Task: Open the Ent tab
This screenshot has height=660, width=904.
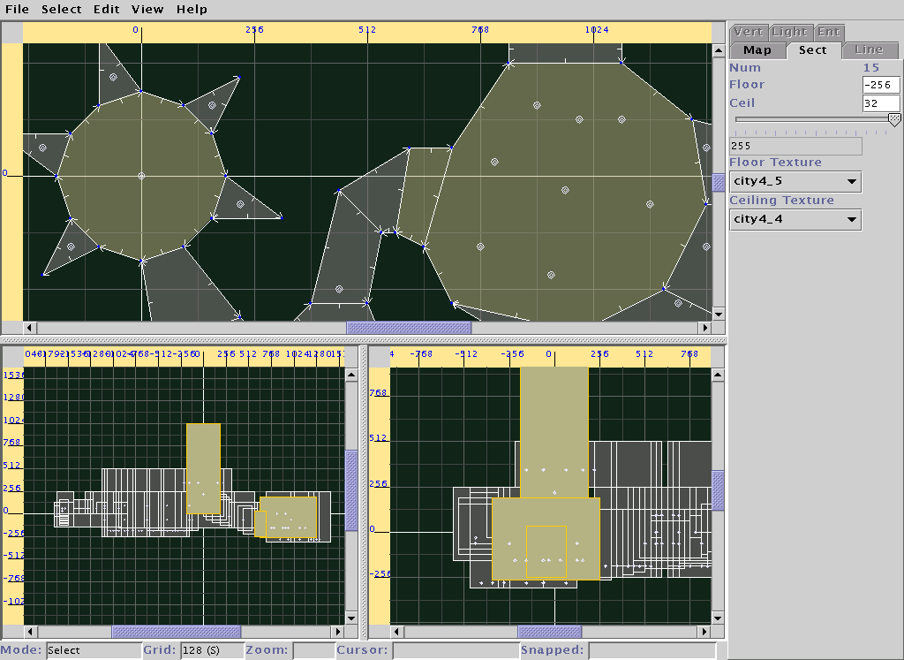Action: click(x=828, y=33)
